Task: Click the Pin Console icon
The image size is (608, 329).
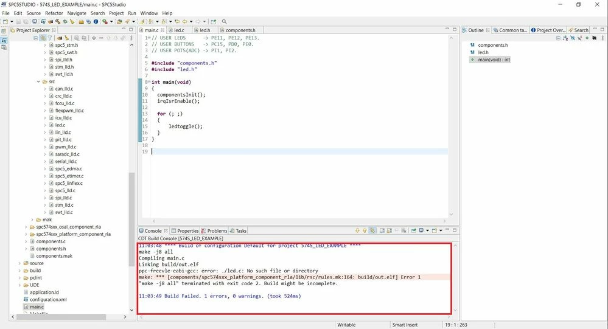Action: (x=414, y=230)
